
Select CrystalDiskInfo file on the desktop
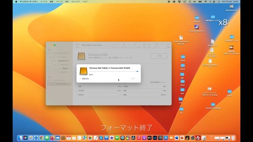pos(196,29)
